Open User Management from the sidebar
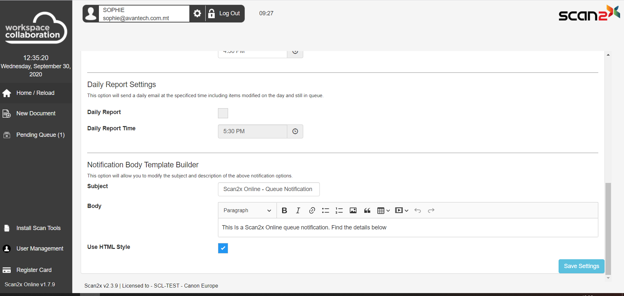 (40, 249)
